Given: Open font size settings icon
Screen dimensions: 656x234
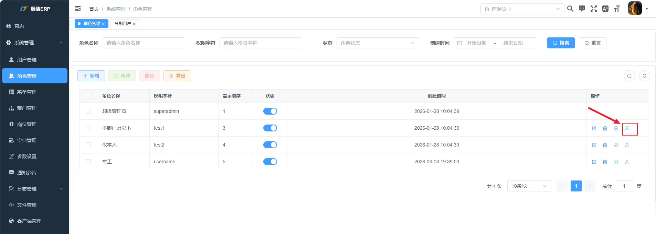Looking at the screenshot, I should tap(617, 9).
